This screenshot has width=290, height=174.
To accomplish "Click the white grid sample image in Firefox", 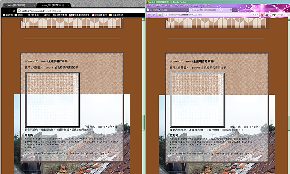I will click(198, 100).
